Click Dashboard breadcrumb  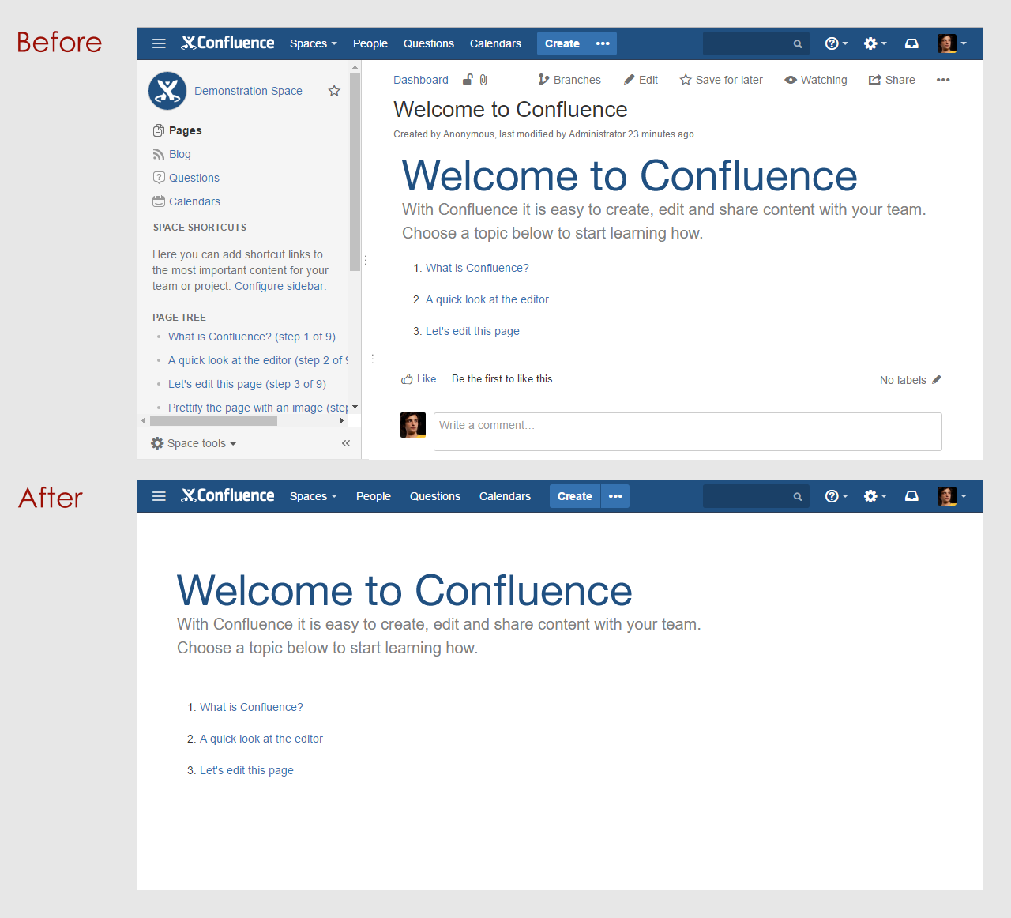pos(421,80)
